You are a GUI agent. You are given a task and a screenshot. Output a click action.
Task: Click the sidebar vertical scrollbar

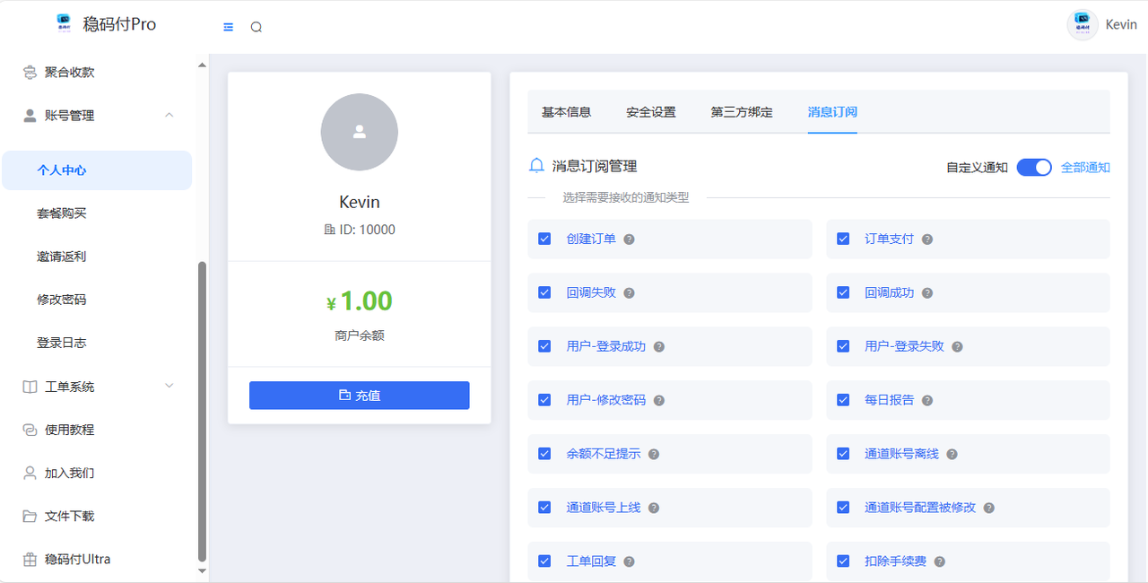(202, 411)
